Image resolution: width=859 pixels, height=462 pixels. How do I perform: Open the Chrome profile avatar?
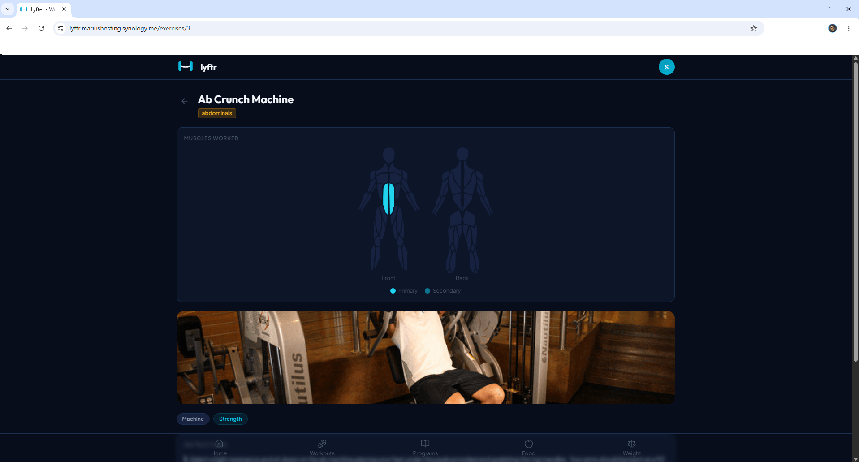(833, 28)
